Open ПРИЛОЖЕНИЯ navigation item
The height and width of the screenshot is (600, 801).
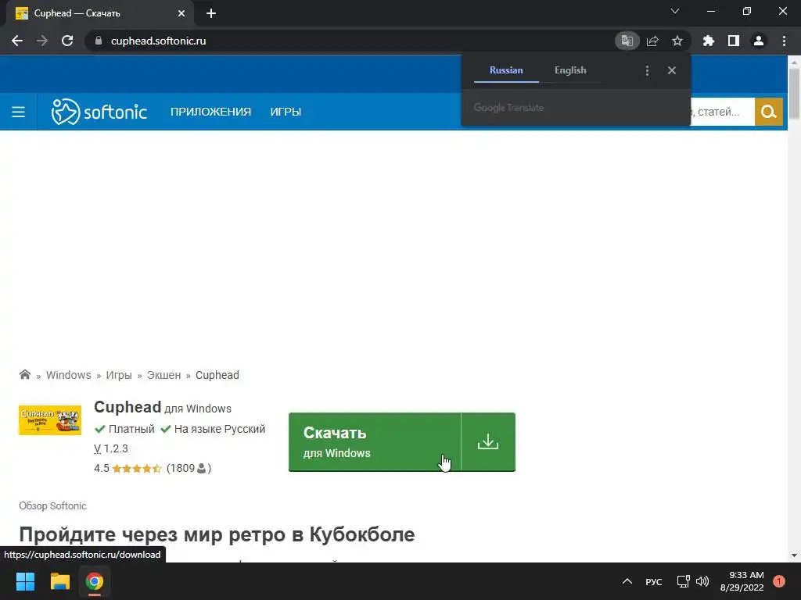211,112
